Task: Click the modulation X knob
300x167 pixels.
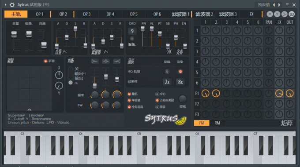Action: [x=59, y=75]
